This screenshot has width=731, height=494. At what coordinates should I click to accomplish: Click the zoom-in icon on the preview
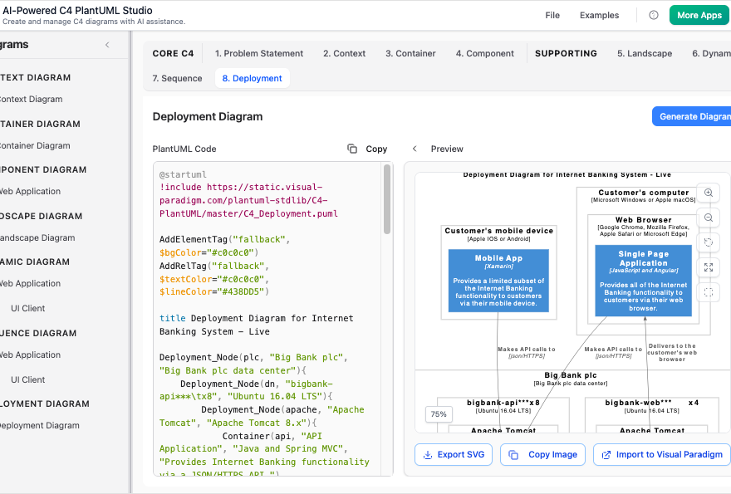[x=709, y=193]
